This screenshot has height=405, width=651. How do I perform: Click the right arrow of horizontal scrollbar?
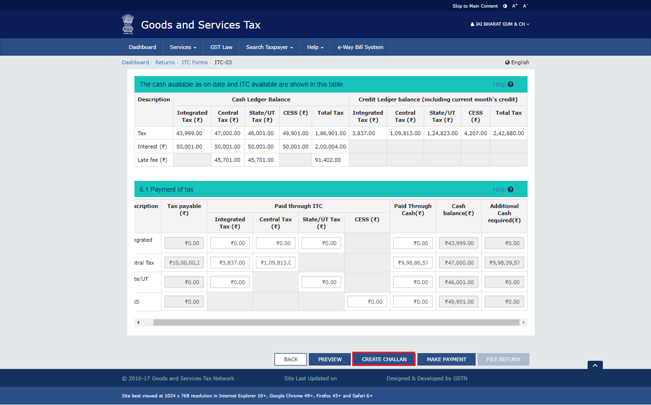point(524,323)
